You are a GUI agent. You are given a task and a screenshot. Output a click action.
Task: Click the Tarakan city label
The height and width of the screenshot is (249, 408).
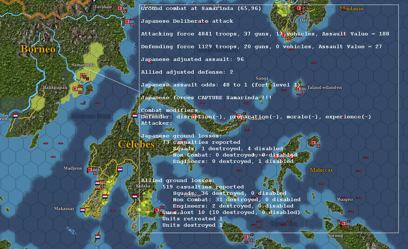pyautogui.click(x=103, y=6)
